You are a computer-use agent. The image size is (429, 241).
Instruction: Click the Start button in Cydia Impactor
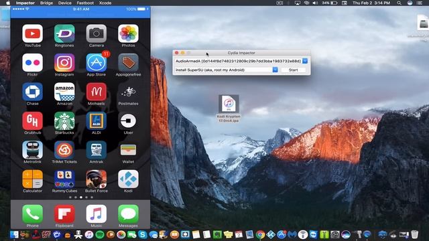(293, 70)
